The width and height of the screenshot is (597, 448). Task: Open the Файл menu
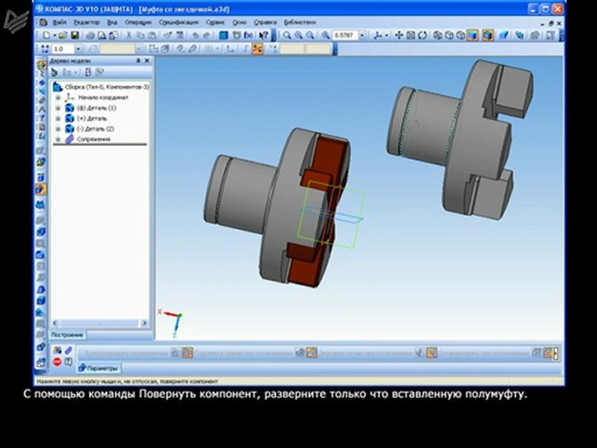60,22
